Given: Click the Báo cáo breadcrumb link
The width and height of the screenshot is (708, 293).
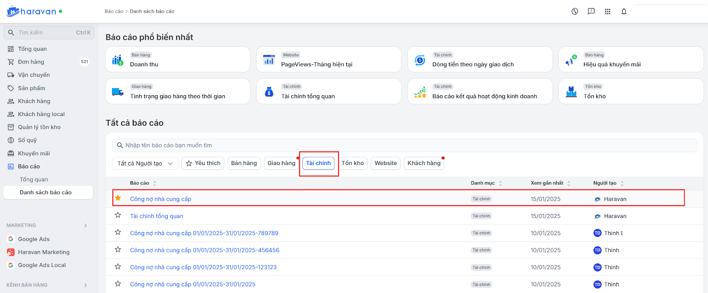Looking at the screenshot, I should click(x=114, y=11).
